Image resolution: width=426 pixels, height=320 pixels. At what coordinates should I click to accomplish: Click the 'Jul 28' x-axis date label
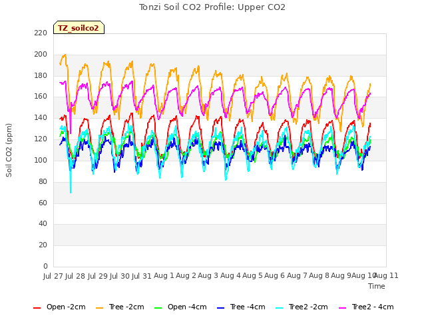click(x=75, y=276)
